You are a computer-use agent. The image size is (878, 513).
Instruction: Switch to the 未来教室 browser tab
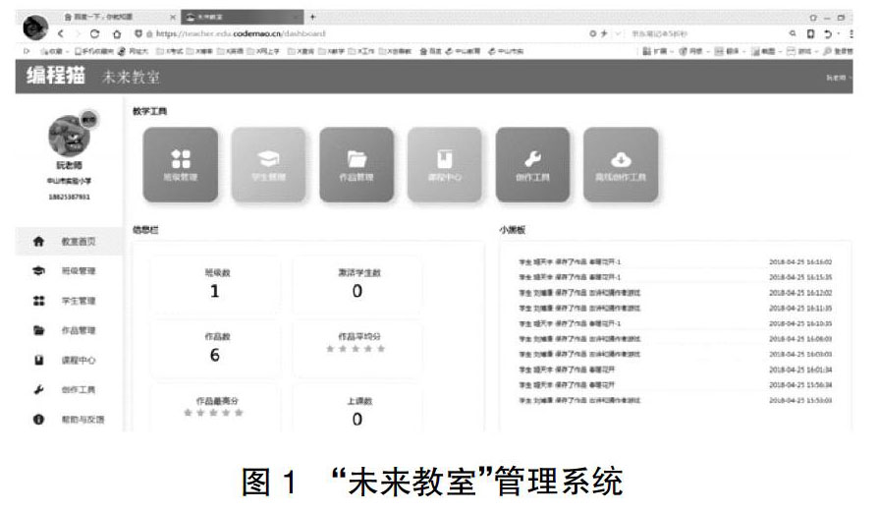[243, 17]
